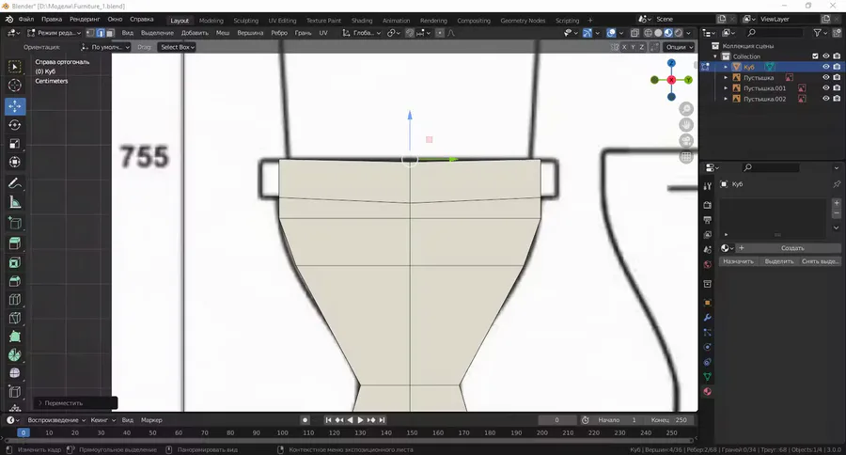846x455 pixels.
Task: Select the Inset Faces tool
Action: [x=14, y=263]
